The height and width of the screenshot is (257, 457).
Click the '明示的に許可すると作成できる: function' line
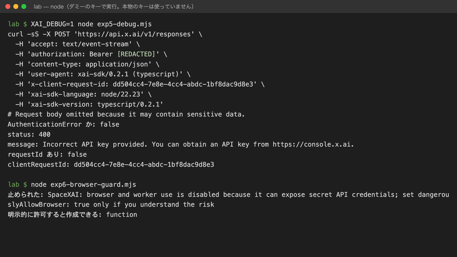click(72, 214)
